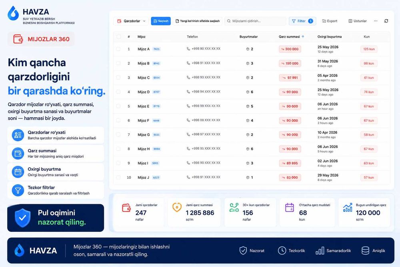Click the shield checkmark icon in Pul oqimini banner

click(22, 218)
